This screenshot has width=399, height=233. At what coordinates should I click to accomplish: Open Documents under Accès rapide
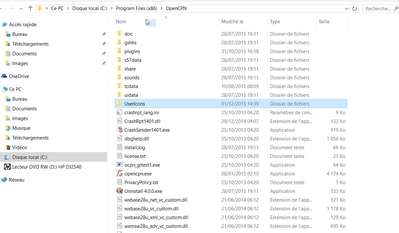[x=24, y=54]
